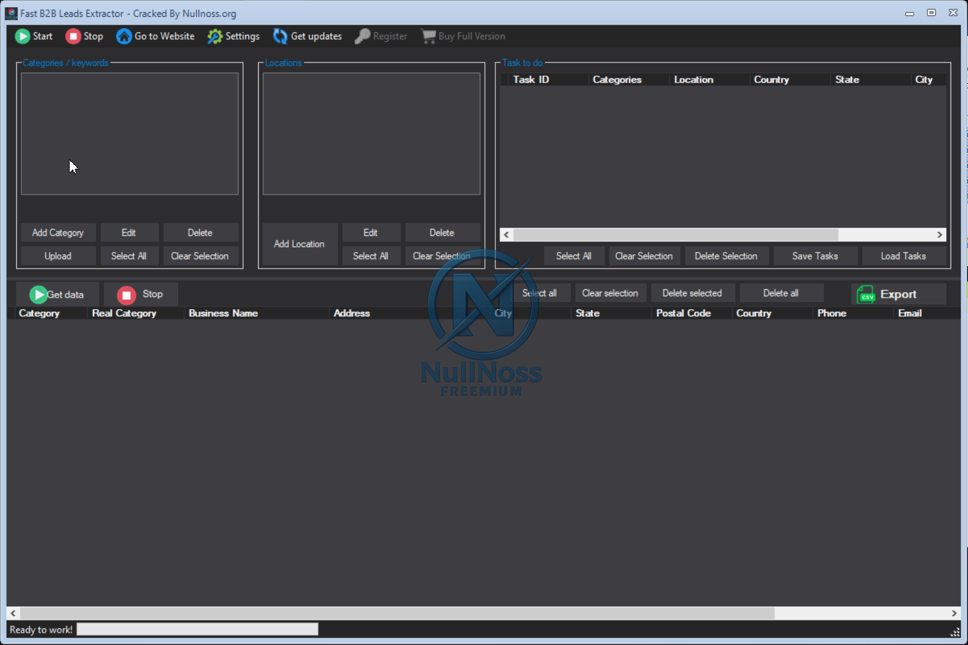Image resolution: width=968 pixels, height=645 pixels.
Task: Click Task ID column header
Action: pos(531,80)
